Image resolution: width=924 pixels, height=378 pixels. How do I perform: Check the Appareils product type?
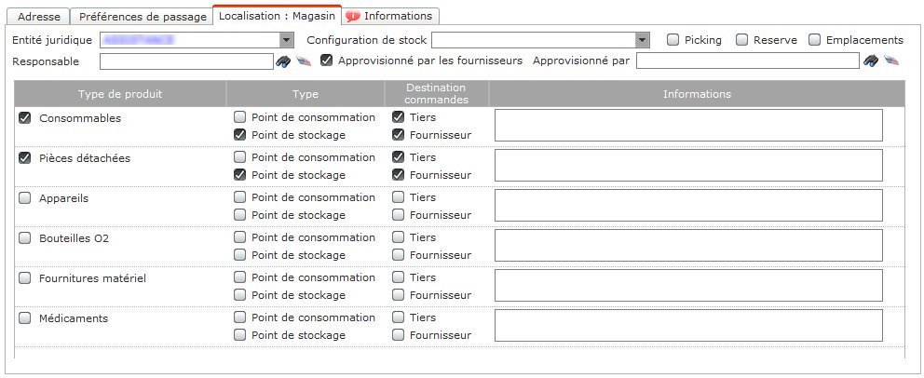25,198
